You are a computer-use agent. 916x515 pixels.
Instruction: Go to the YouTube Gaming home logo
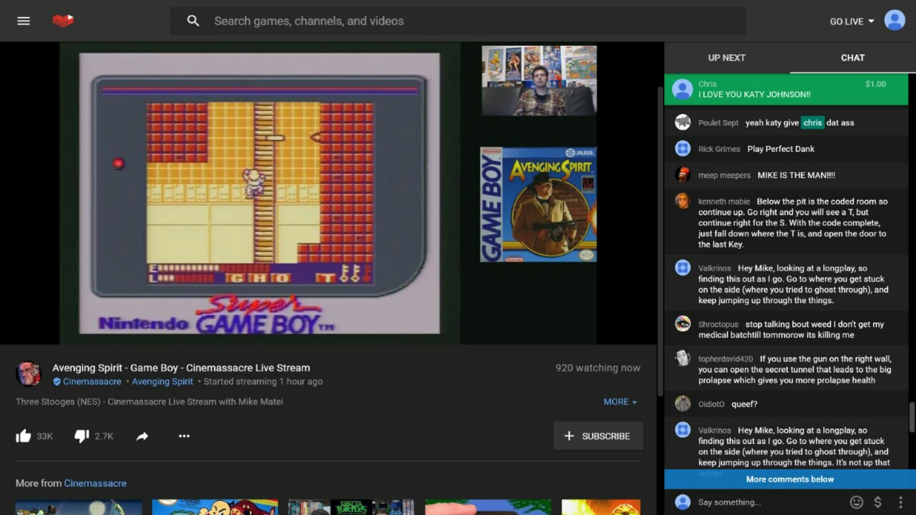pyautogui.click(x=63, y=21)
